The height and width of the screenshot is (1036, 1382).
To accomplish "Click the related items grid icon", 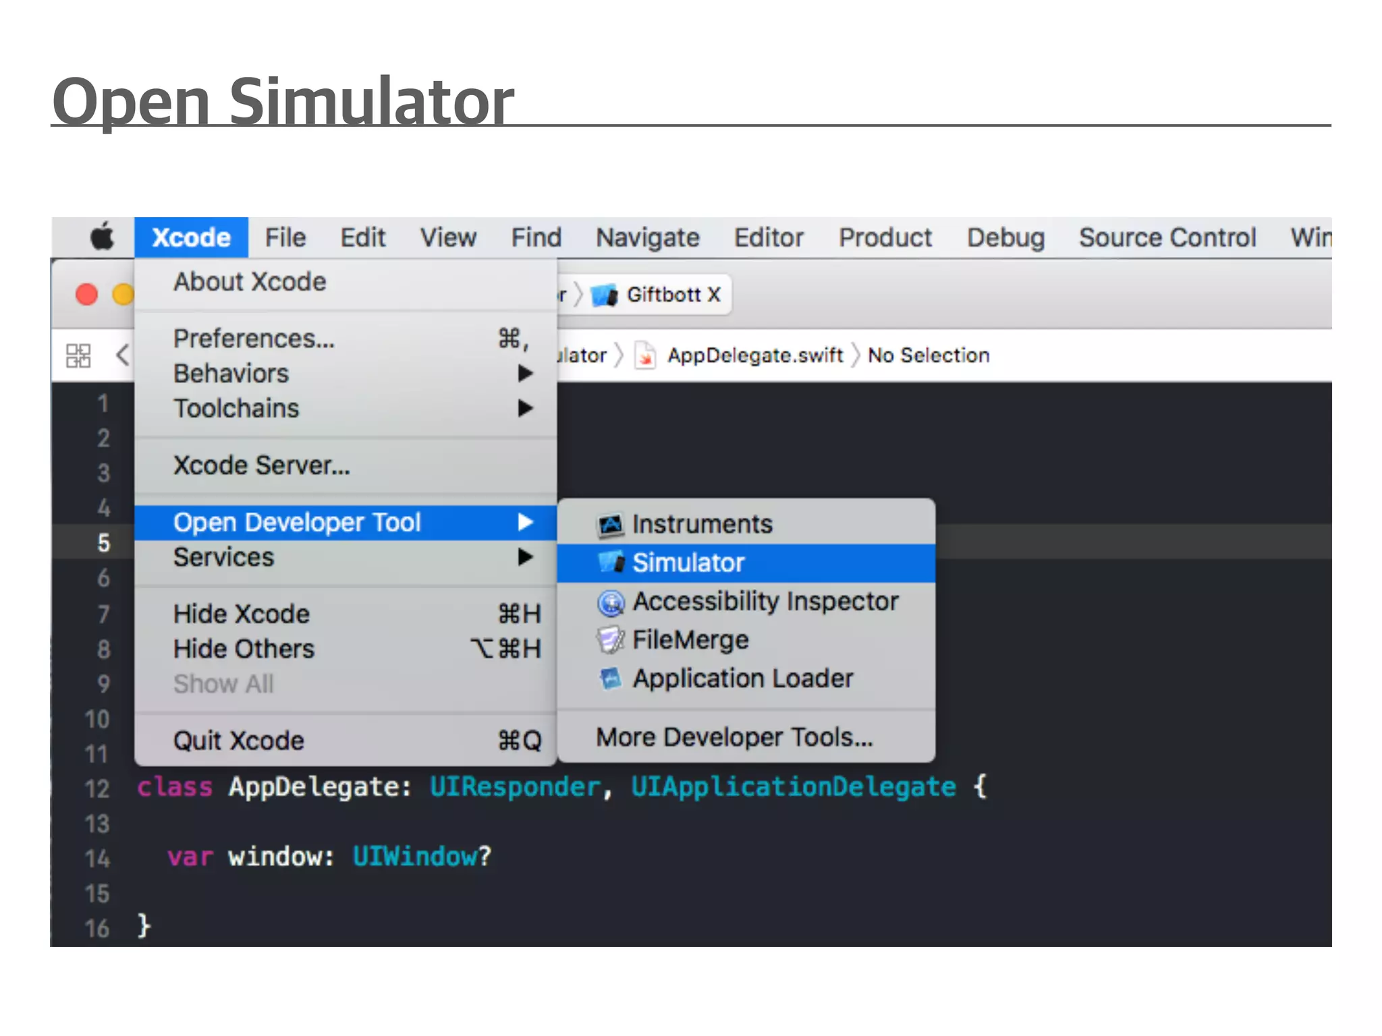I will (78, 355).
